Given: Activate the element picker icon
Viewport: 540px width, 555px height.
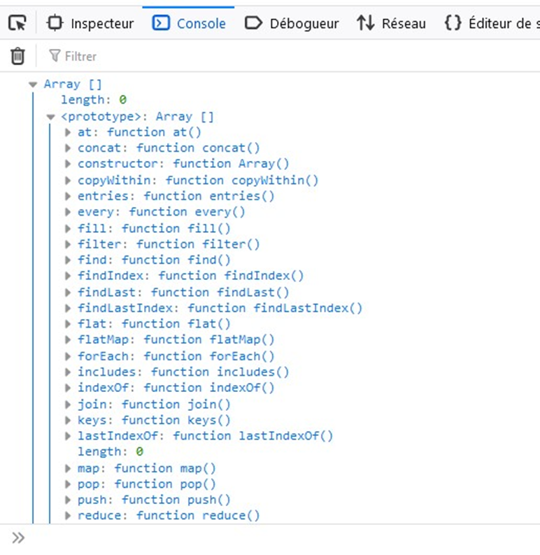Looking at the screenshot, I should pyautogui.click(x=17, y=23).
